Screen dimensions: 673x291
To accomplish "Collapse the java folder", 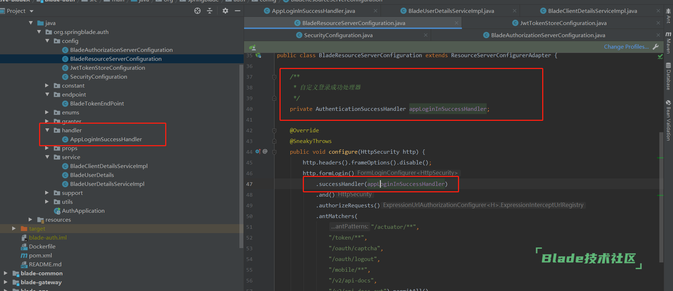I will click(31, 23).
